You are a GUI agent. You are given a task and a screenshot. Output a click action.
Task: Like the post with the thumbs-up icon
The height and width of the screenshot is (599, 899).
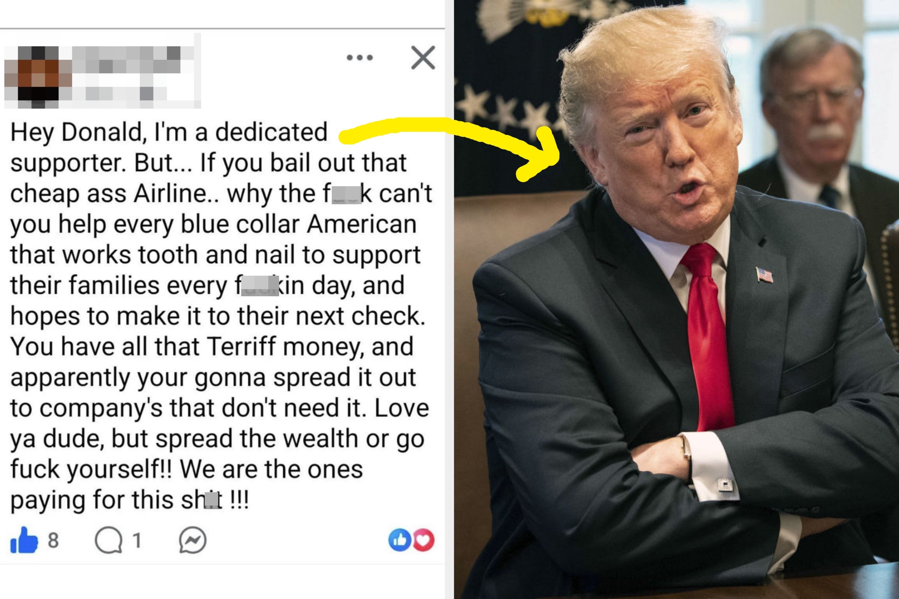pos(24,540)
